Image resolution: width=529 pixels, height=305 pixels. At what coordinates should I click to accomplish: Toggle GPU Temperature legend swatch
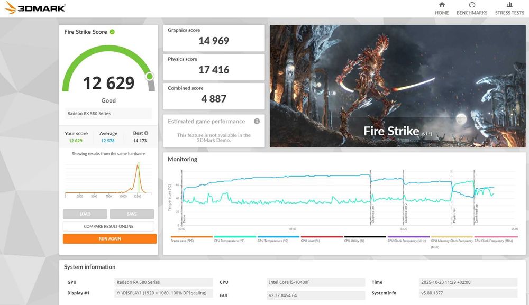[278, 237]
